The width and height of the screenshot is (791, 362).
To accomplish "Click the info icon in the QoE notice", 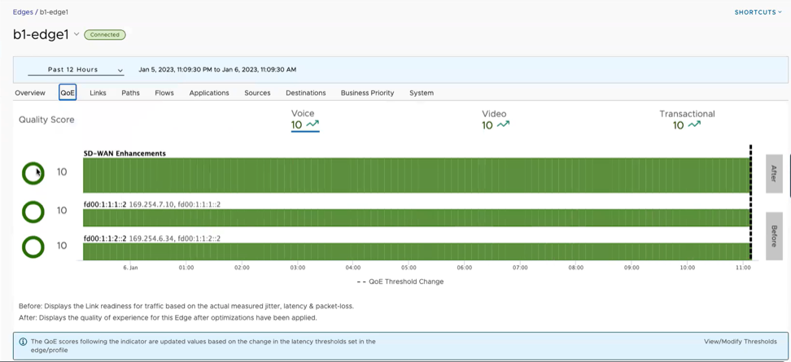I will pos(23,342).
